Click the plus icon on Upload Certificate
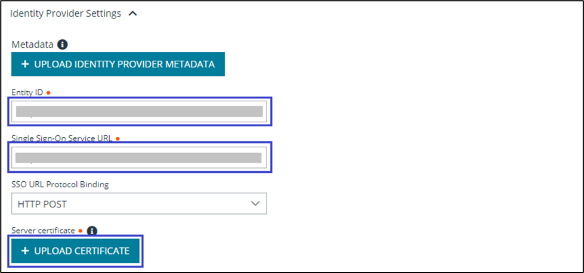 point(25,252)
